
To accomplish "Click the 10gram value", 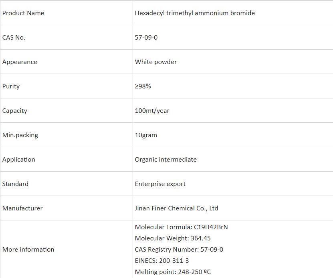I will click(146, 135).
